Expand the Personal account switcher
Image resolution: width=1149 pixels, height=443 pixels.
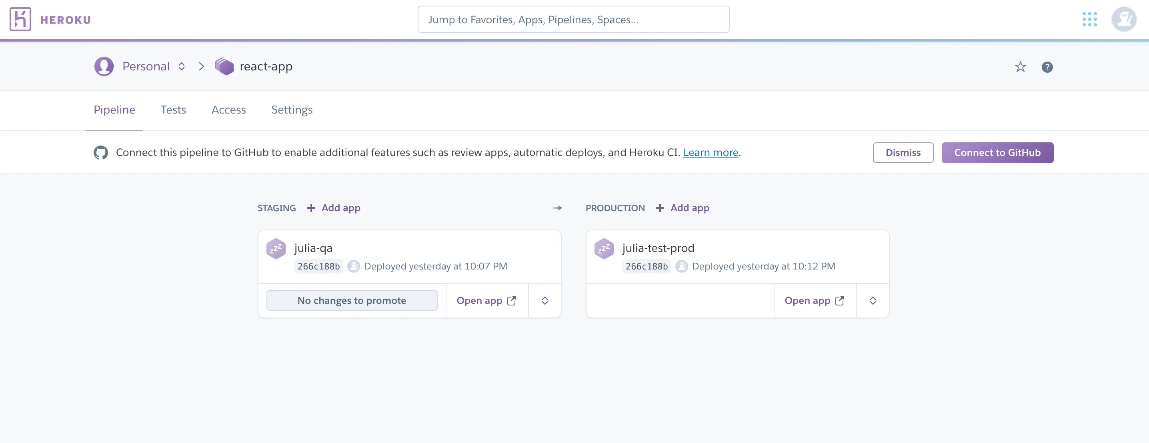(182, 66)
